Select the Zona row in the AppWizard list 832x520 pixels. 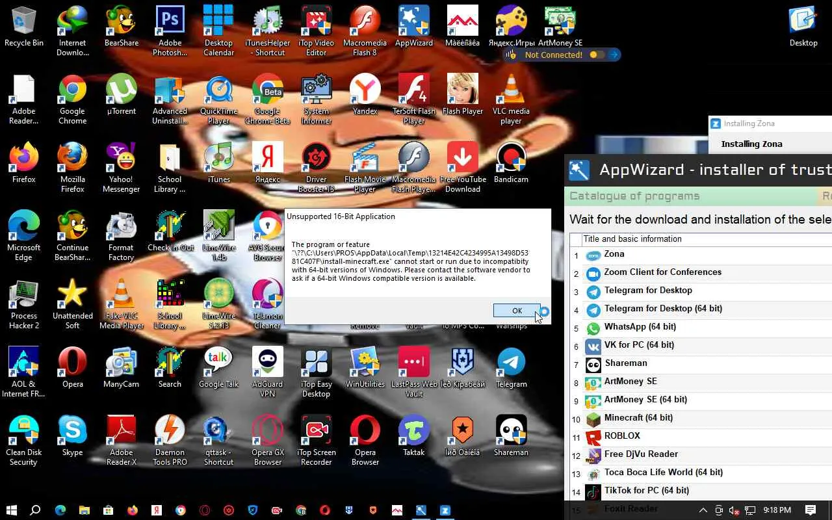tap(701, 255)
